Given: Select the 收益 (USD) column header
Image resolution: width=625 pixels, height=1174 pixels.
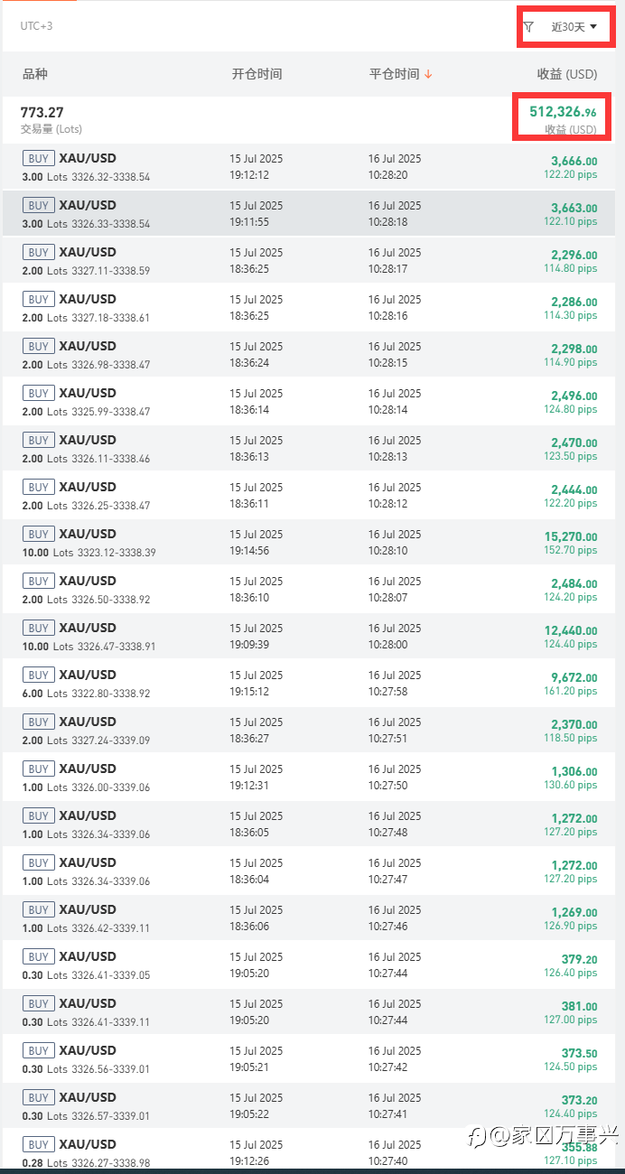Looking at the screenshot, I should point(567,74).
